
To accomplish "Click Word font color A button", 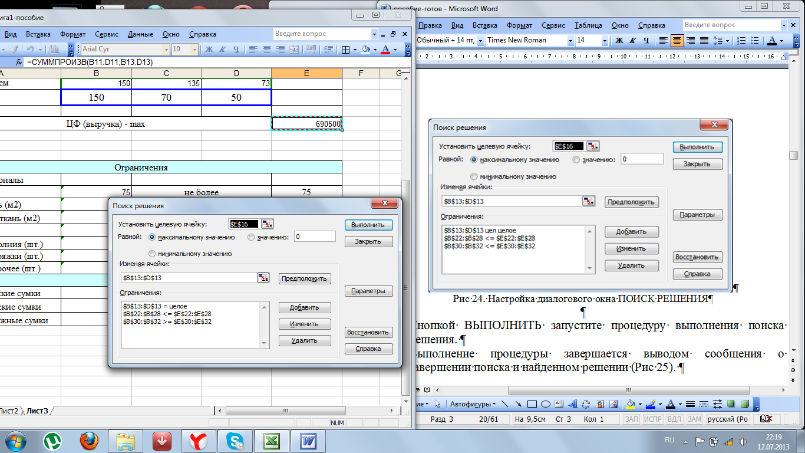I will pos(773,41).
